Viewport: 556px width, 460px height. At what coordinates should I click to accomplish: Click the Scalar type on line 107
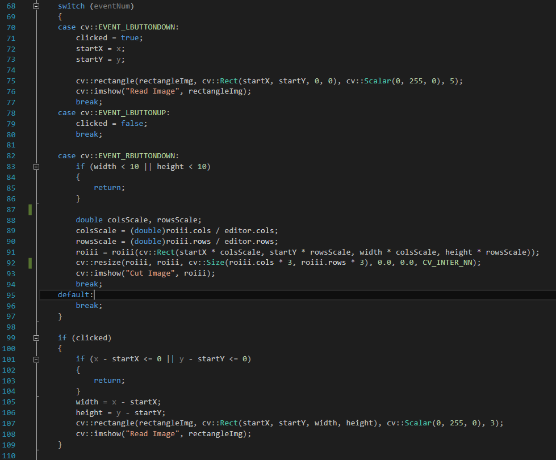(418, 423)
